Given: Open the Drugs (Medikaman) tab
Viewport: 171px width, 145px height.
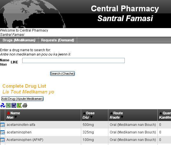Looking at the screenshot, I should pos(19,40).
